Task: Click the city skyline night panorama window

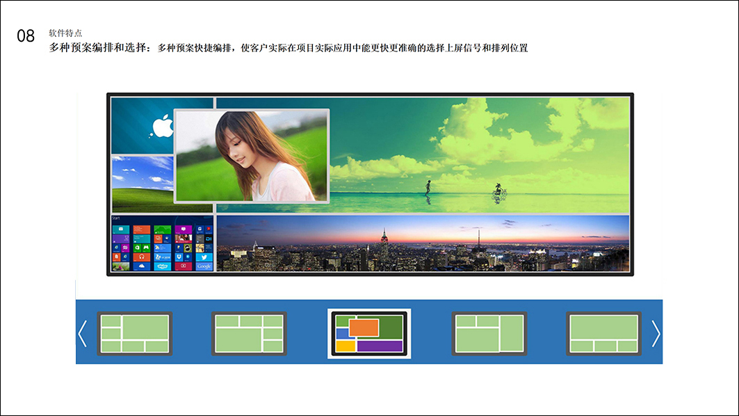Action: pos(423,243)
